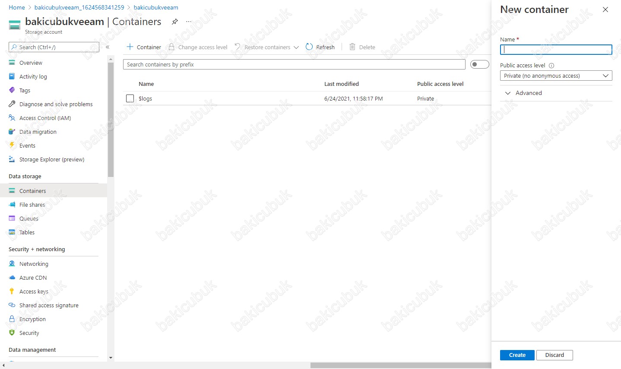Open the bakicubukveeam breadcrumb link
Viewport: 621px width, 369px height.
[156, 7]
